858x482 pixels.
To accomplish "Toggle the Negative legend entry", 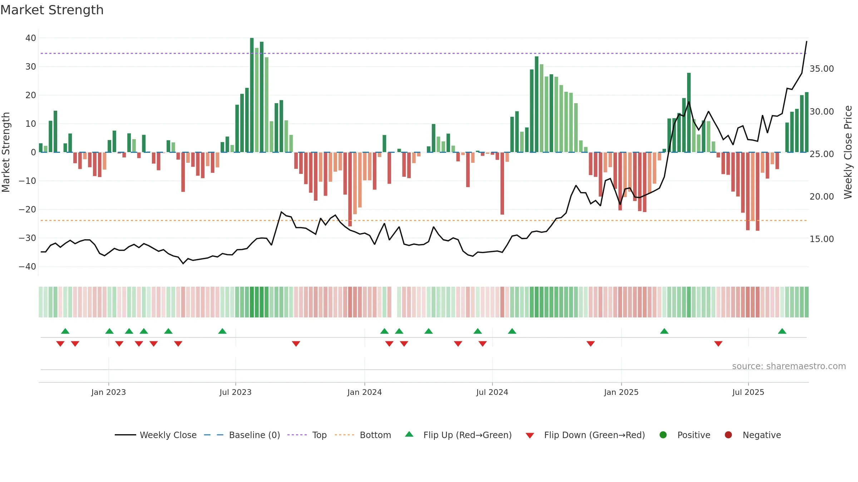I will coord(753,435).
